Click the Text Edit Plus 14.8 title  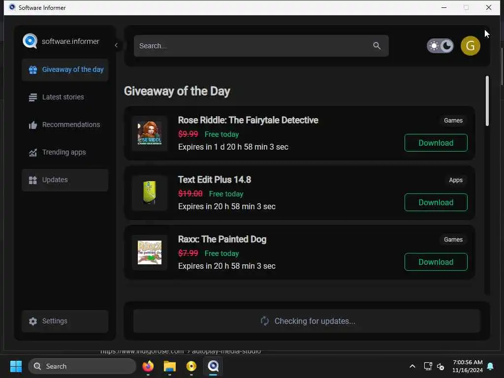pos(215,180)
